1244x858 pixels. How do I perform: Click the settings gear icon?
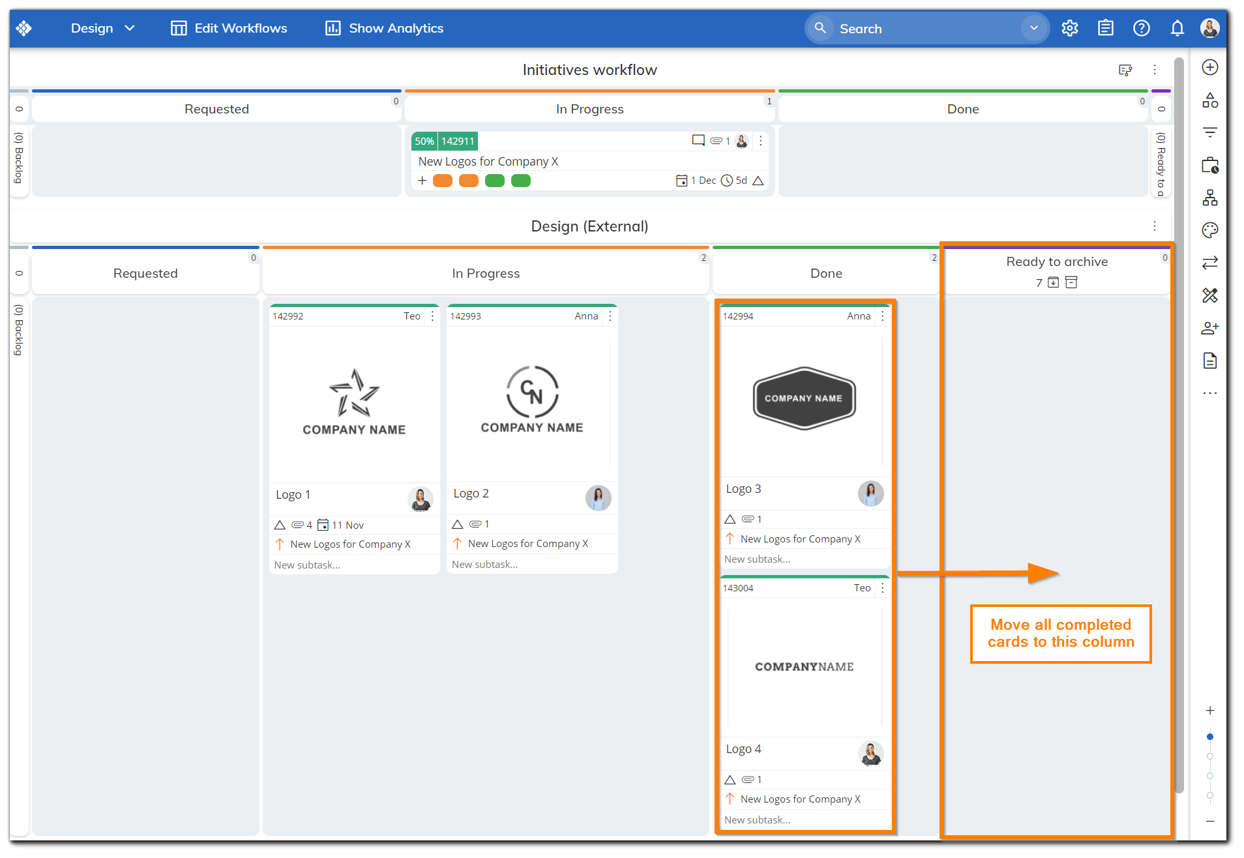coord(1069,28)
